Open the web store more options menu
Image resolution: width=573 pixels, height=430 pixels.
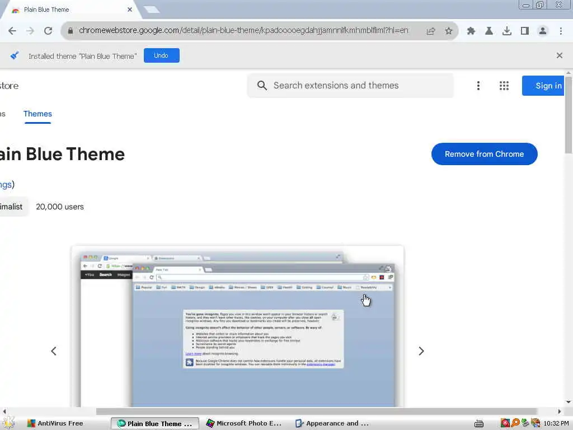pyautogui.click(x=478, y=86)
